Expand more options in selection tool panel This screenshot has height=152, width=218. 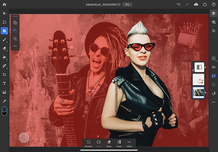pyautogui.click(x=15, y=46)
